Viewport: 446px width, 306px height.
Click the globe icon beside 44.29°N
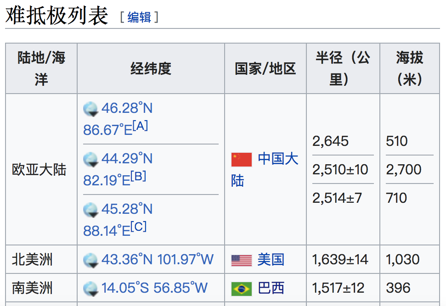point(91,160)
